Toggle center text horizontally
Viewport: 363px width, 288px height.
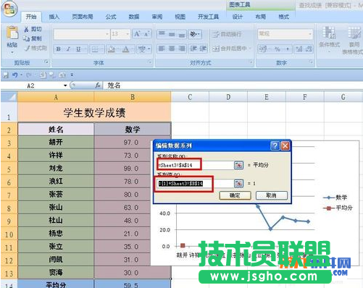tap(172, 48)
